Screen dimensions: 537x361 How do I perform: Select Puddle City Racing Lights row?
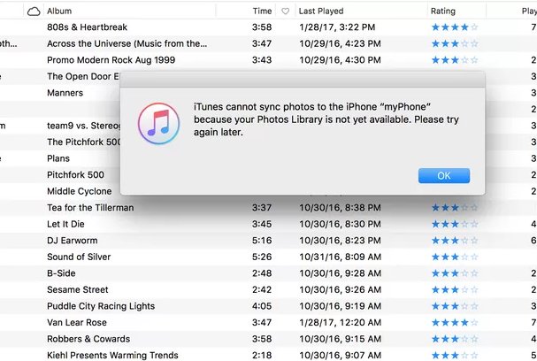pyautogui.click(x=269, y=306)
